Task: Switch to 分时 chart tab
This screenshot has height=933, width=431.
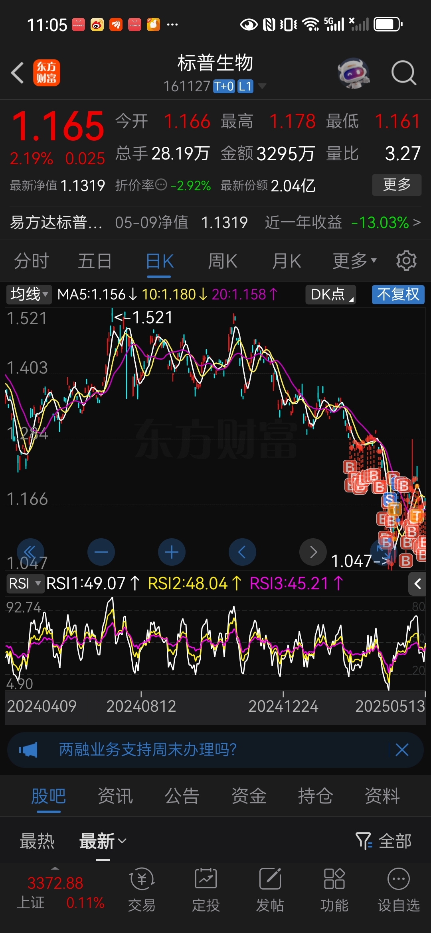Action: 32,262
